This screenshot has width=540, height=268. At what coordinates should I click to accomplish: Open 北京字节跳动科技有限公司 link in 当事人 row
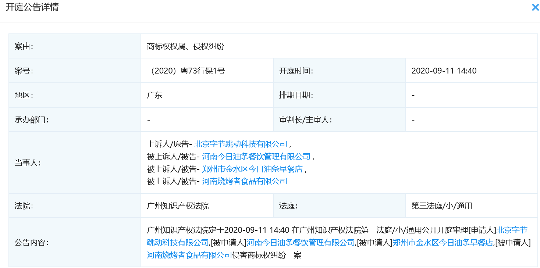point(240,144)
